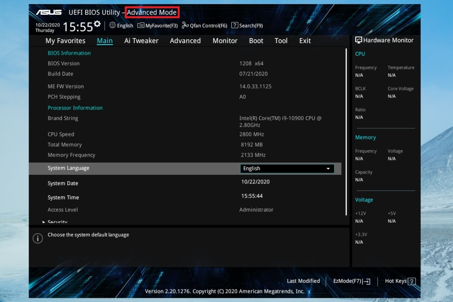Click the Access Level value Administrator

tap(256, 210)
